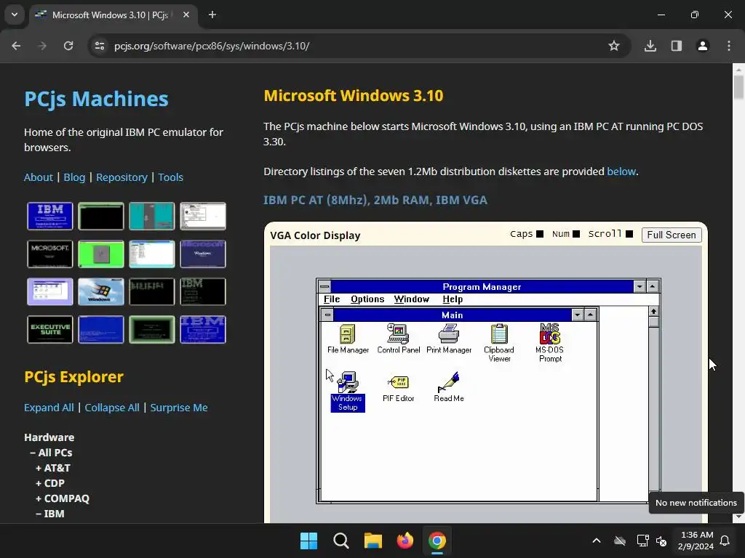Open Chrome downloads icon
745x558 pixels.
tap(650, 46)
